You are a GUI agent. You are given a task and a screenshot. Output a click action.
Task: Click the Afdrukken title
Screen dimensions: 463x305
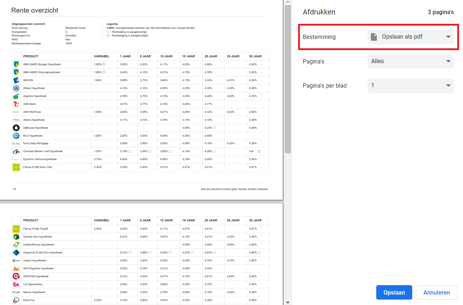[x=319, y=12]
